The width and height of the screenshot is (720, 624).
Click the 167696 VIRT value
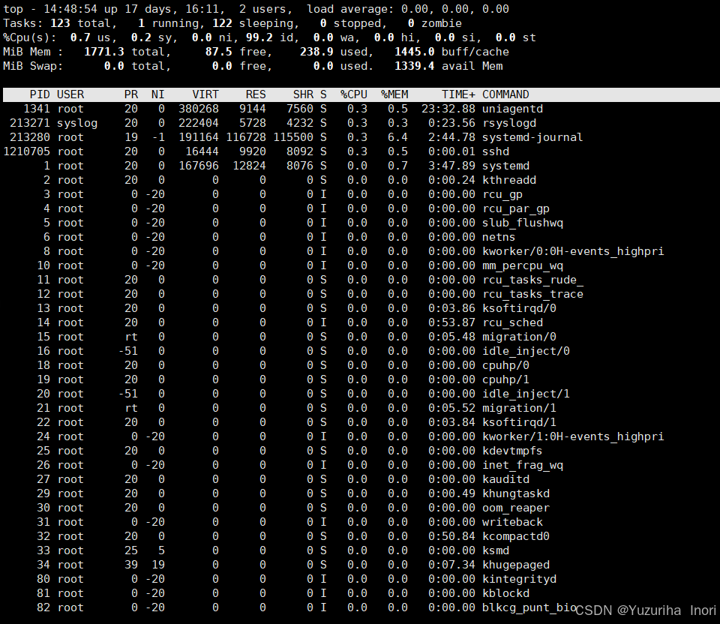click(x=199, y=166)
